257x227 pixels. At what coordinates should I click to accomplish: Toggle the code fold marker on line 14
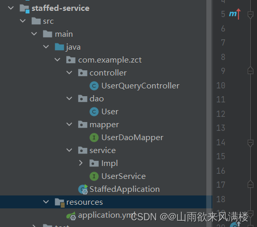coord(250,143)
